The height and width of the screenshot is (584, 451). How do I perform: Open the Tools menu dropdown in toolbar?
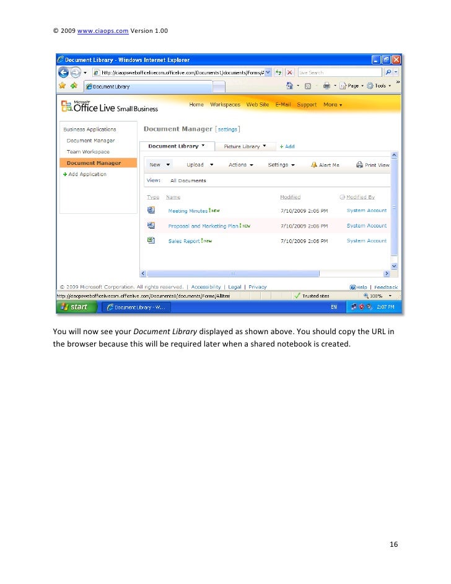pos(379,86)
